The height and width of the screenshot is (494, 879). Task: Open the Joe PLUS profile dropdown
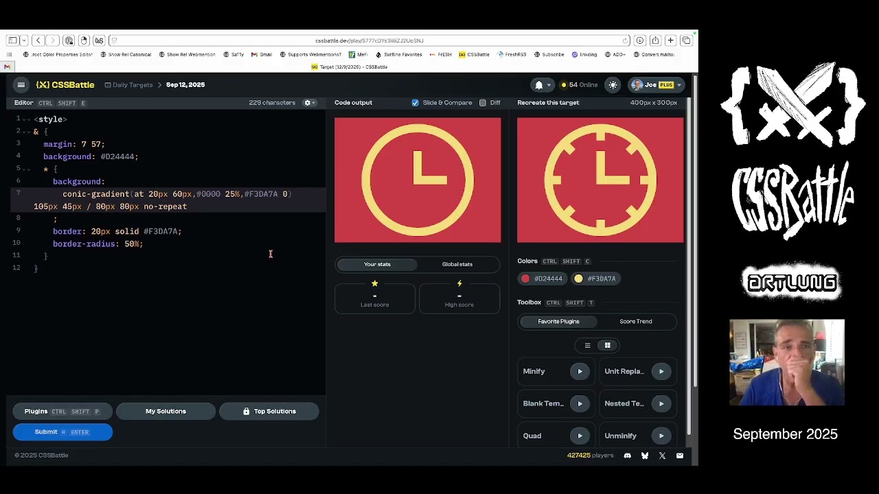click(x=657, y=85)
